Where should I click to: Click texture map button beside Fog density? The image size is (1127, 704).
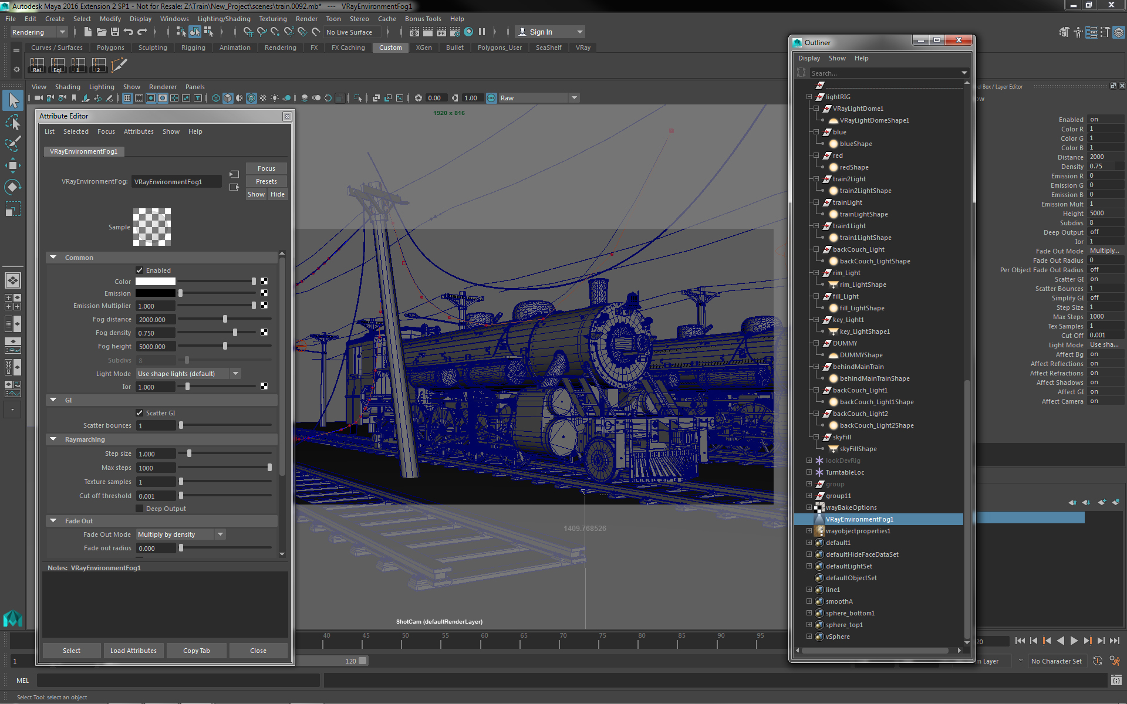coord(264,333)
